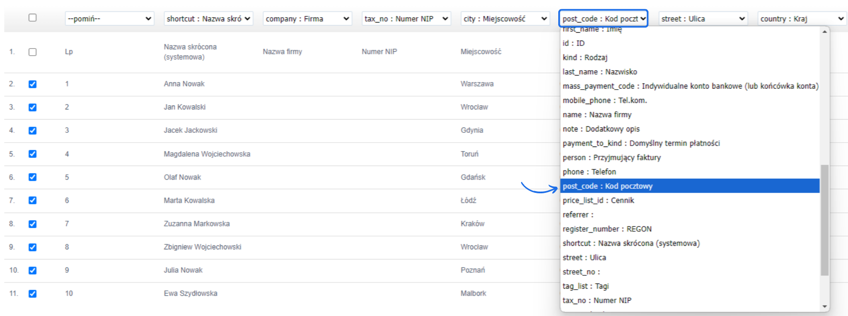Screen dimensions: 848x316
Task: Select post_code : Kod pocztowy highlighted option
Action: (690, 186)
